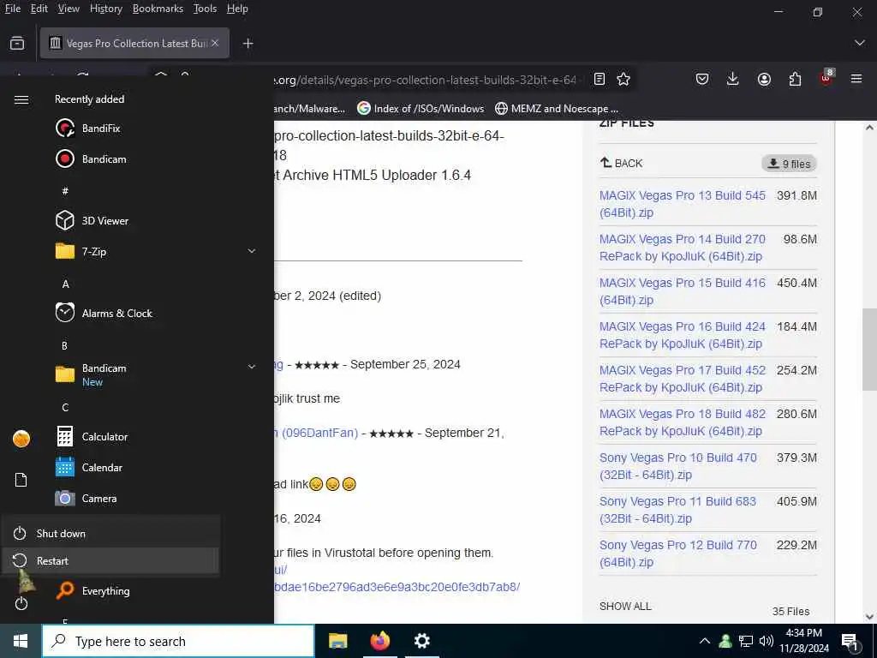Open a new tab with plus button
The image size is (877, 658).
(248, 43)
